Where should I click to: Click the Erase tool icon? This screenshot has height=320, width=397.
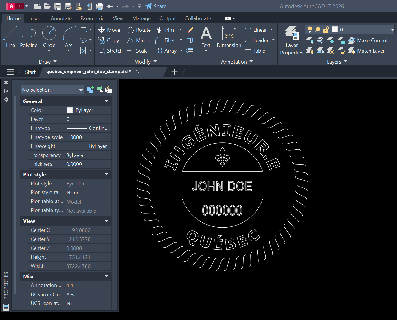(x=190, y=30)
